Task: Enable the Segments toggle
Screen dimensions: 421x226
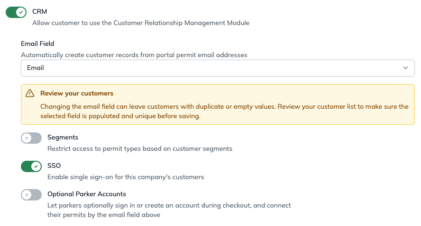Action: click(x=31, y=138)
